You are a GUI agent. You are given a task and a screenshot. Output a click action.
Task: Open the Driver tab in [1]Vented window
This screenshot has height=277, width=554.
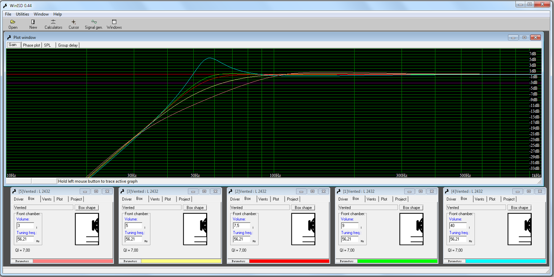point(343,199)
